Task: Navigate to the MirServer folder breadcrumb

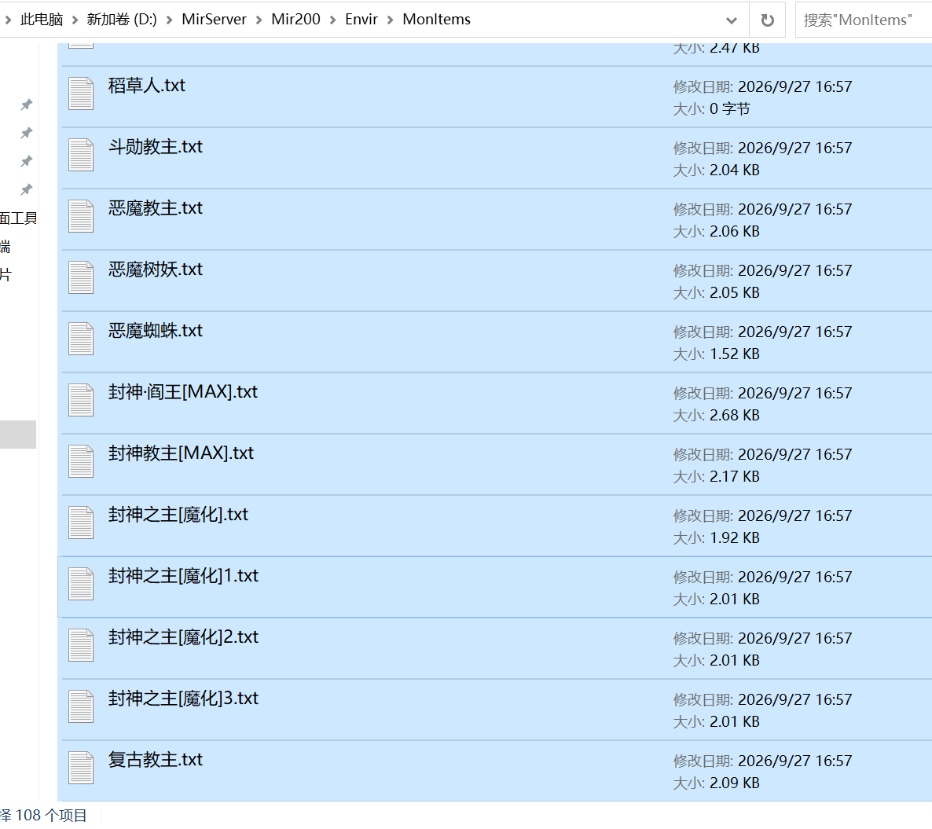Action: [x=214, y=20]
